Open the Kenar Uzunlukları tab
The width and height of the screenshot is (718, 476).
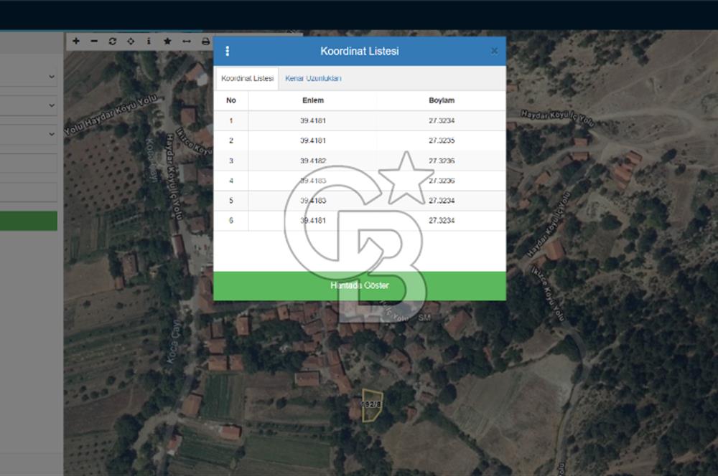pos(313,78)
